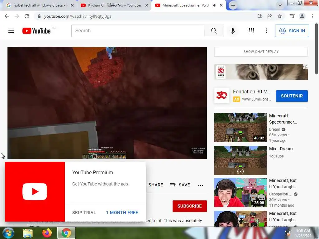Click the SIGN IN button
The image size is (319, 239).
(x=292, y=31)
